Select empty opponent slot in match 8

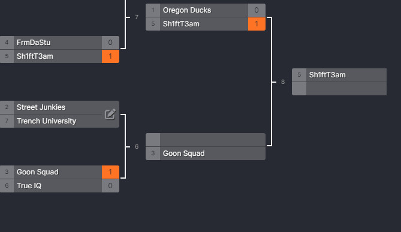click(x=339, y=89)
